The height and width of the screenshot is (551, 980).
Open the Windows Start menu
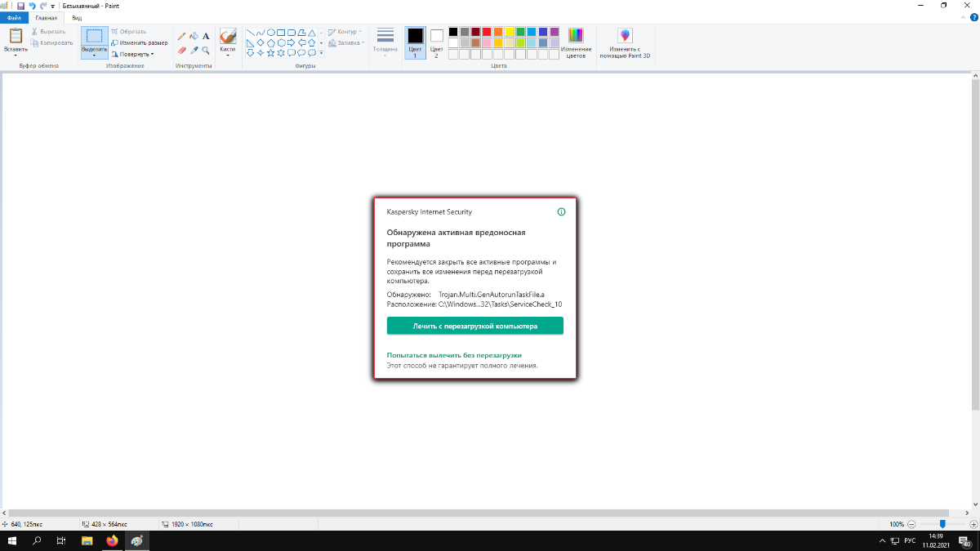12,540
